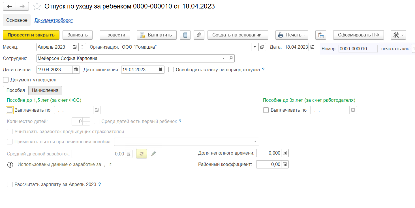Toggle Рассчитать зарплату за Апрель 2023

pos(10,185)
